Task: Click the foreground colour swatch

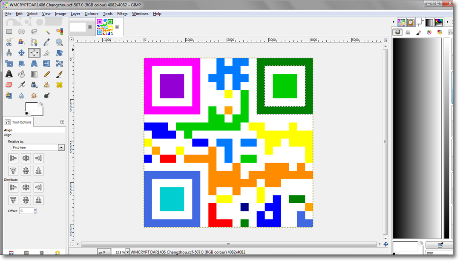Action: pos(31,107)
